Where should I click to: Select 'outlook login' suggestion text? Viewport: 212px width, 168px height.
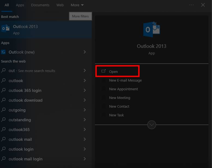click(x=21, y=149)
